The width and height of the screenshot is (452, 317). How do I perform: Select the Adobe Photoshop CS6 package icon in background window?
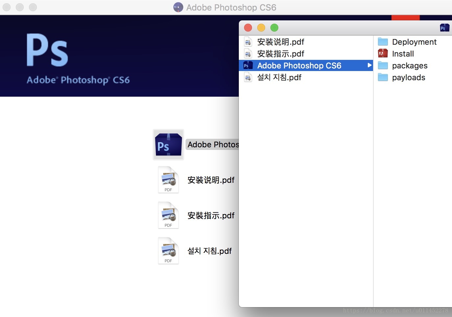pos(168,145)
